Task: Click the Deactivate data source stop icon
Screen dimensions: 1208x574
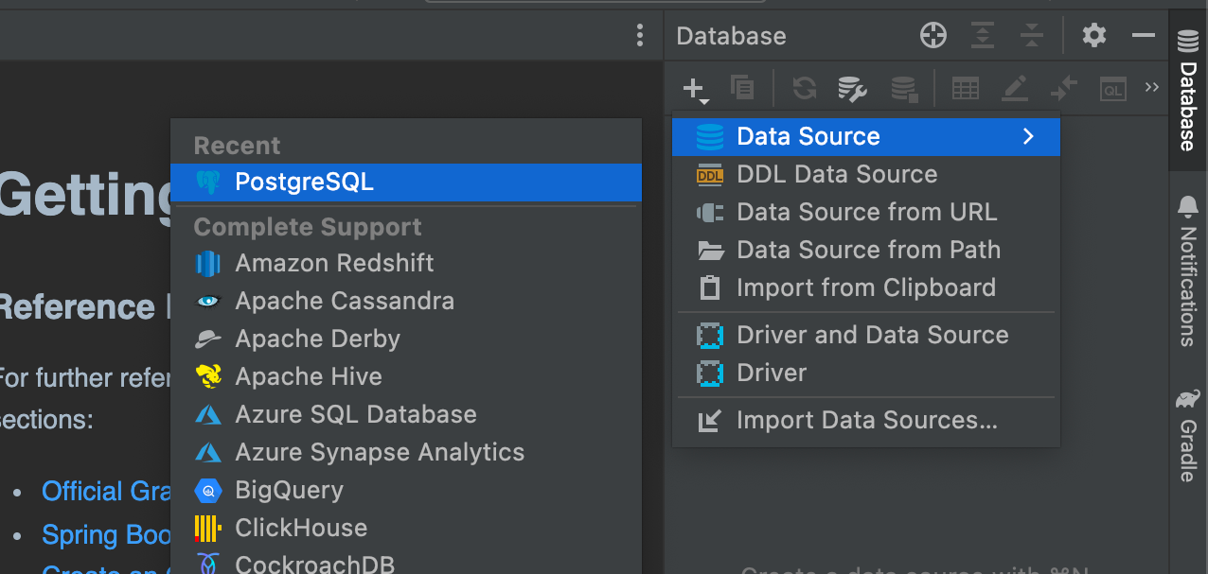Action: coord(904,89)
